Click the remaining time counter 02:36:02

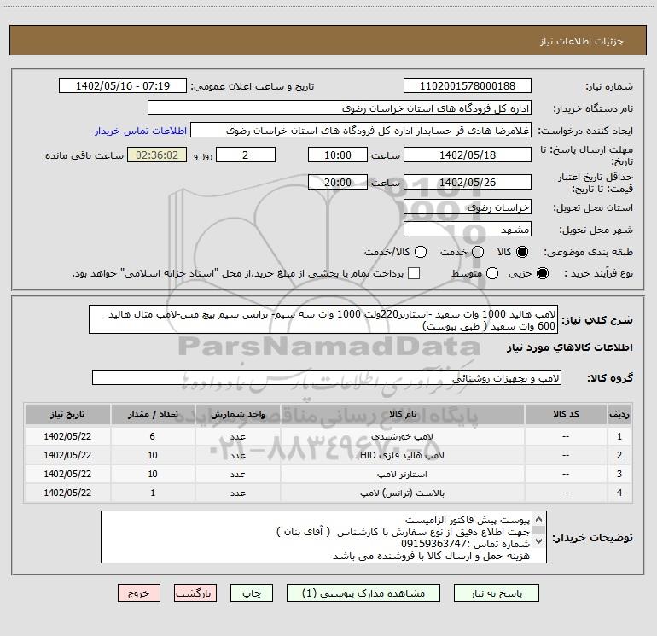[x=157, y=155]
